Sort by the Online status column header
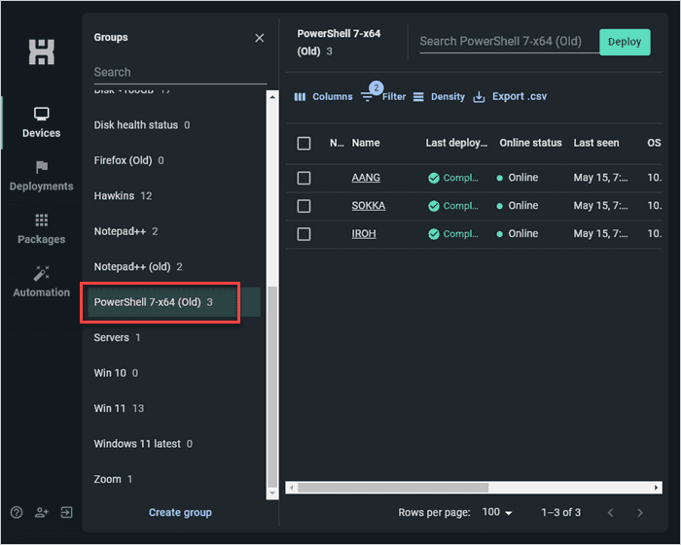 530,143
